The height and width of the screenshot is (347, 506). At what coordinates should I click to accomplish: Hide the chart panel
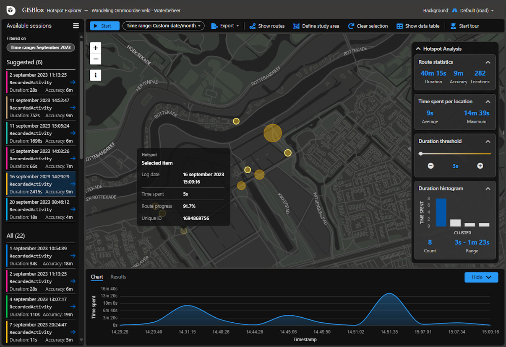click(x=481, y=277)
